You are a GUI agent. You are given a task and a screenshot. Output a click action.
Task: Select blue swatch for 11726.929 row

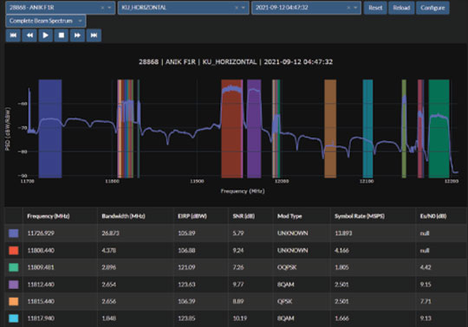(x=13, y=234)
